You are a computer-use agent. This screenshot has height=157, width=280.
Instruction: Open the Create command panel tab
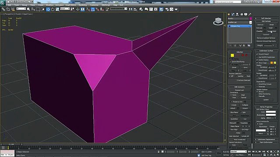229,14
